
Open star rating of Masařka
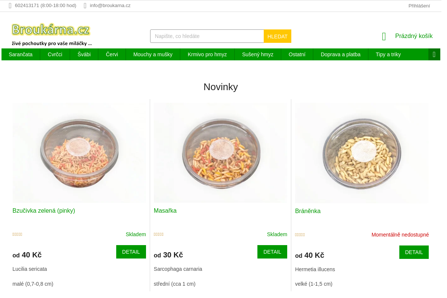[159, 234]
